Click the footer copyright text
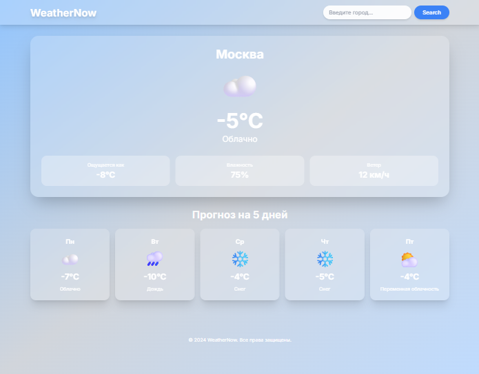 point(239,340)
